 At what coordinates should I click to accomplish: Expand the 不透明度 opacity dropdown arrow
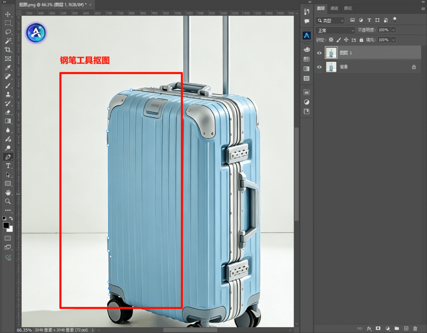point(393,30)
